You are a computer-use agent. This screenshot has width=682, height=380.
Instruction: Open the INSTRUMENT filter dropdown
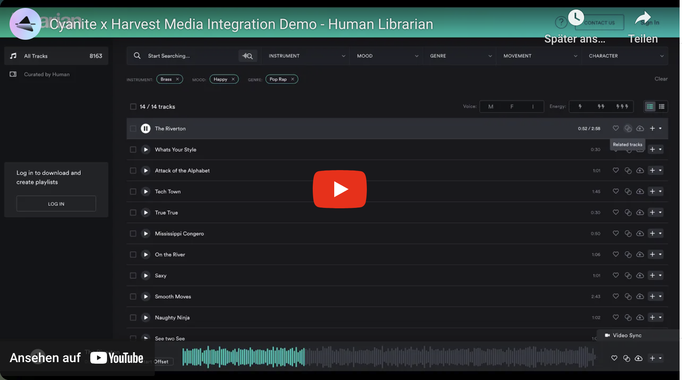click(x=306, y=56)
